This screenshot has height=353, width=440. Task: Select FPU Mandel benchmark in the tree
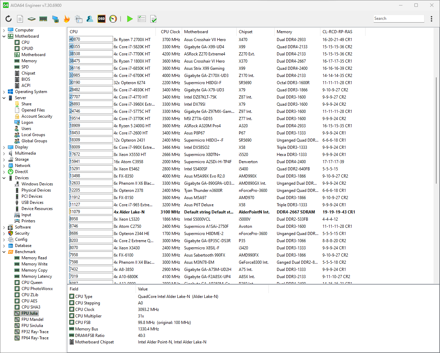pyautogui.click(x=32, y=319)
